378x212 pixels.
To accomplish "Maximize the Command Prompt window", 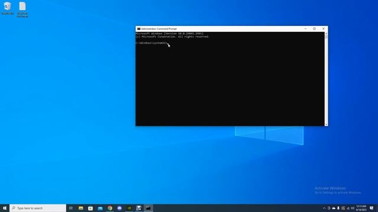I will pos(314,29).
